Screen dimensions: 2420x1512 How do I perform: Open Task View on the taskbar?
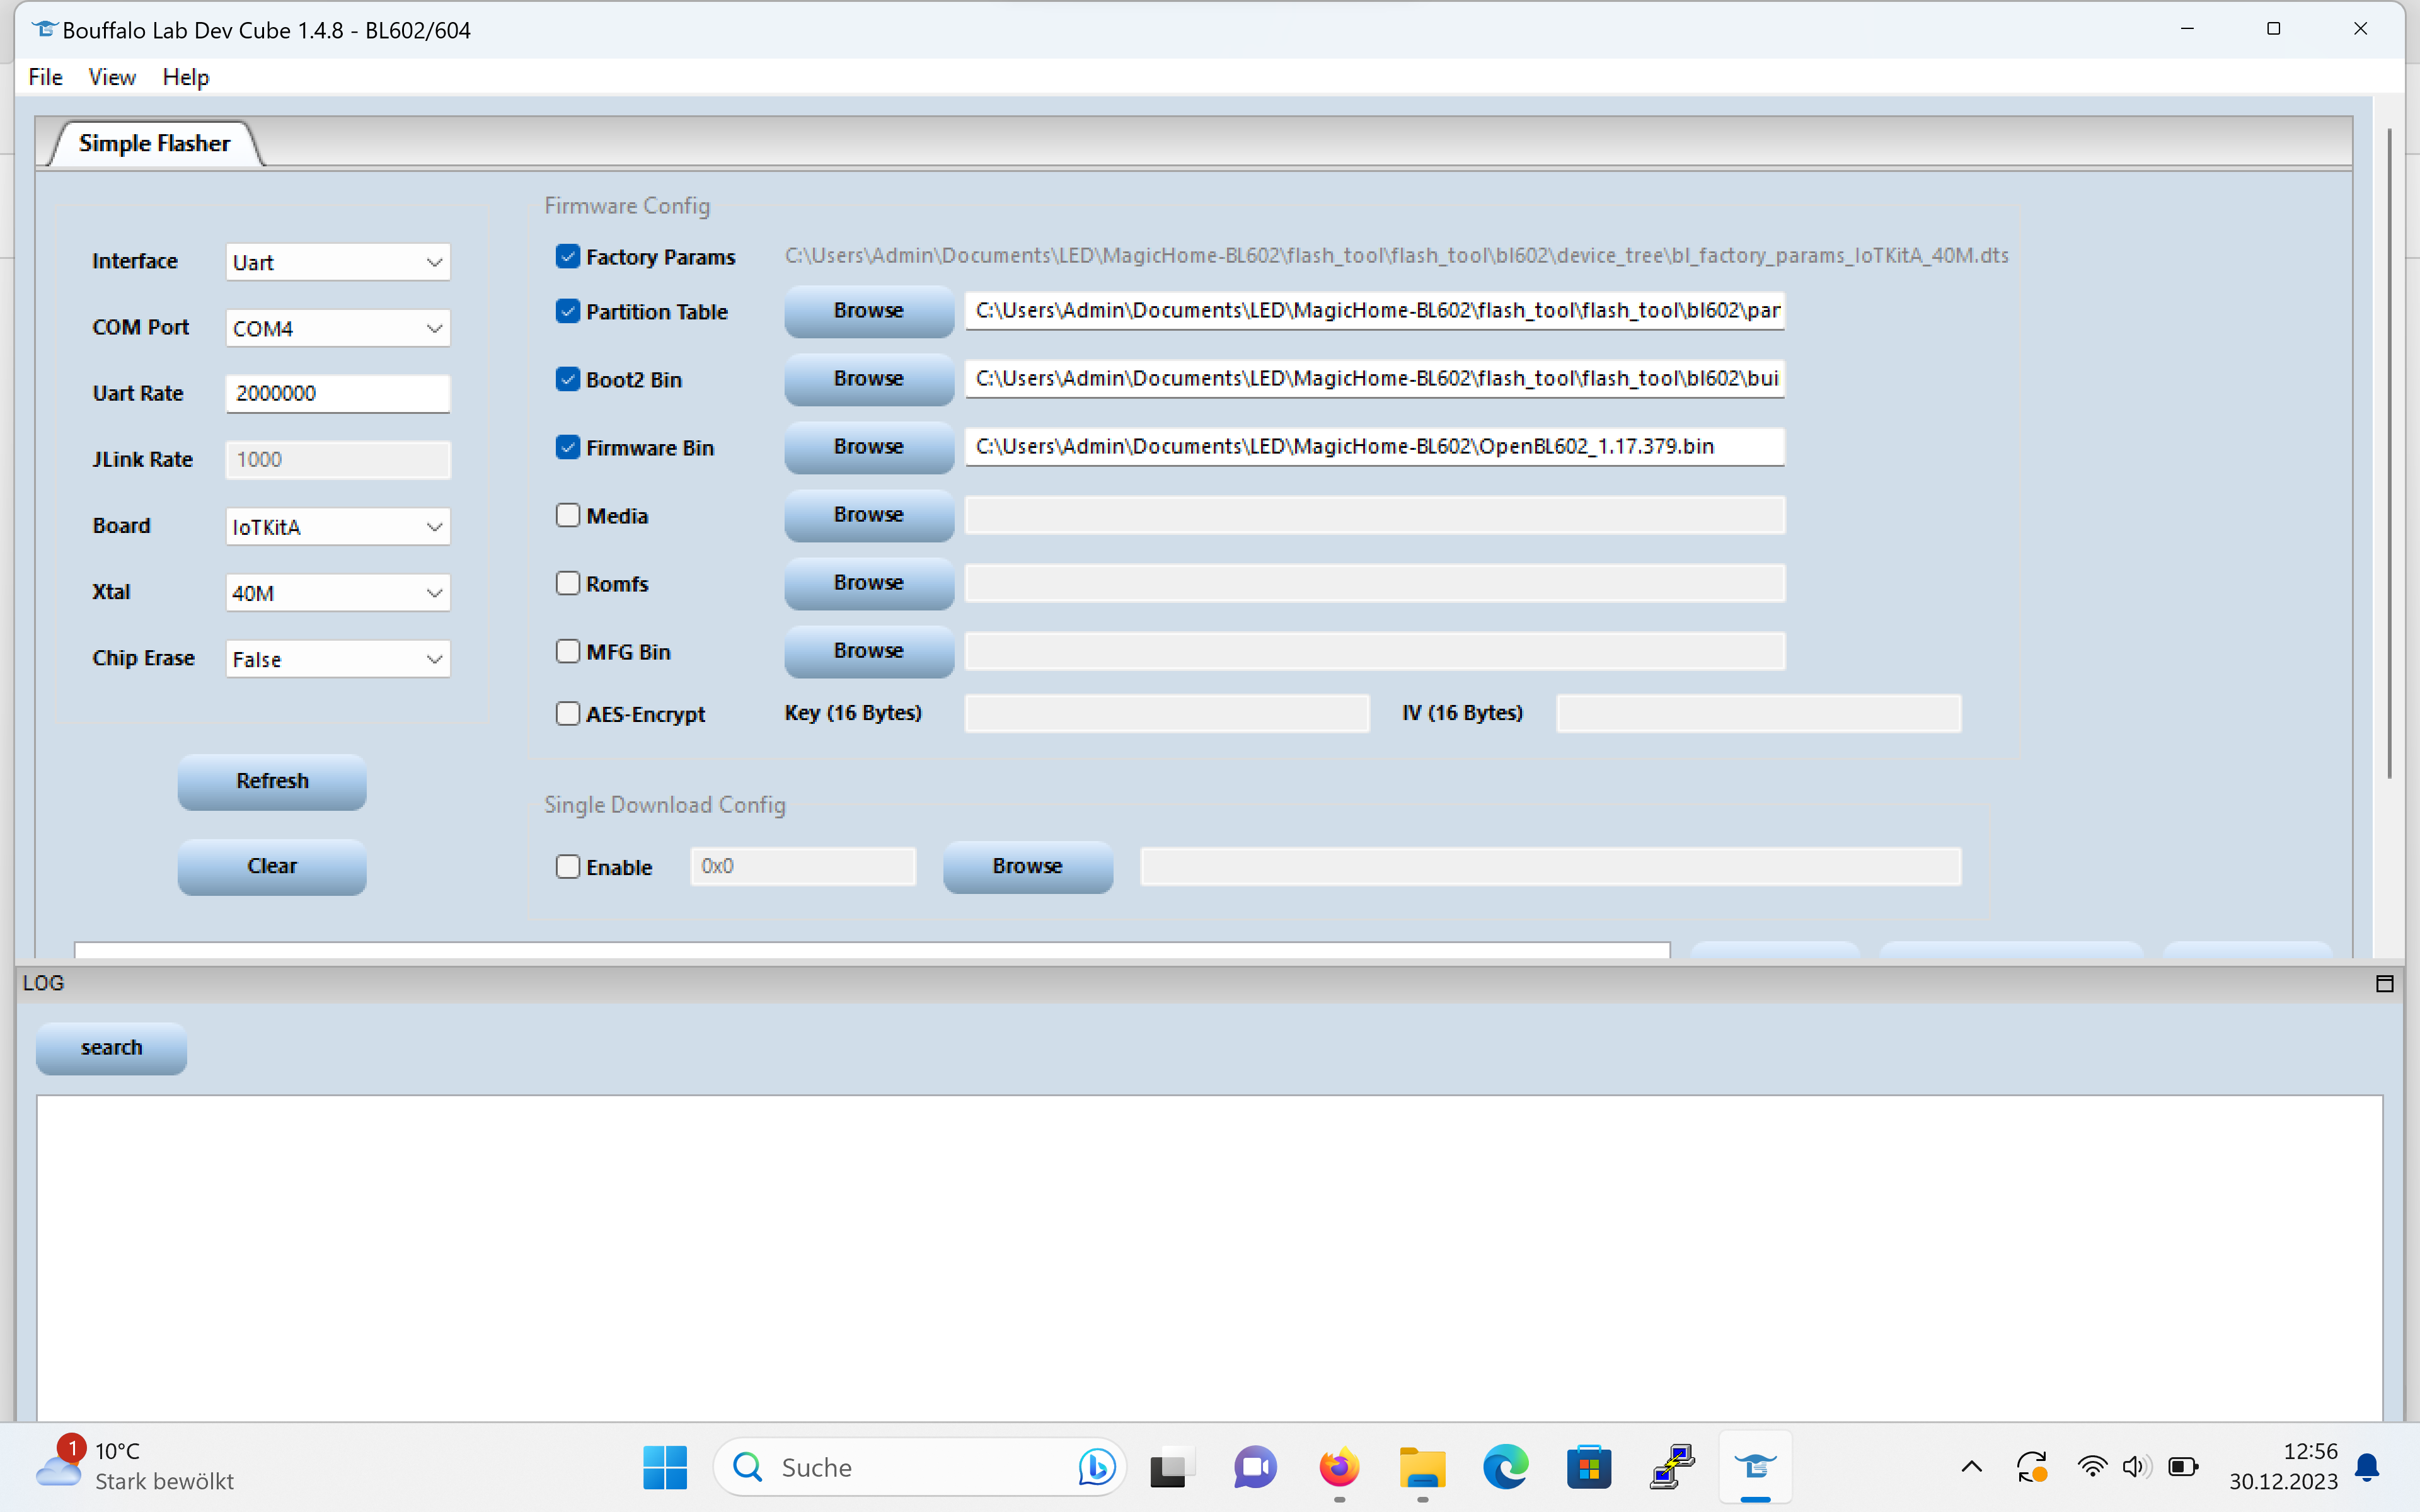(1171, 1467)
